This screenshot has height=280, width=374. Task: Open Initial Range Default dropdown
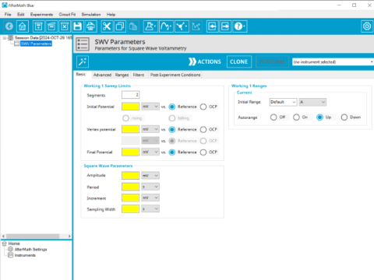pos(283,102)
